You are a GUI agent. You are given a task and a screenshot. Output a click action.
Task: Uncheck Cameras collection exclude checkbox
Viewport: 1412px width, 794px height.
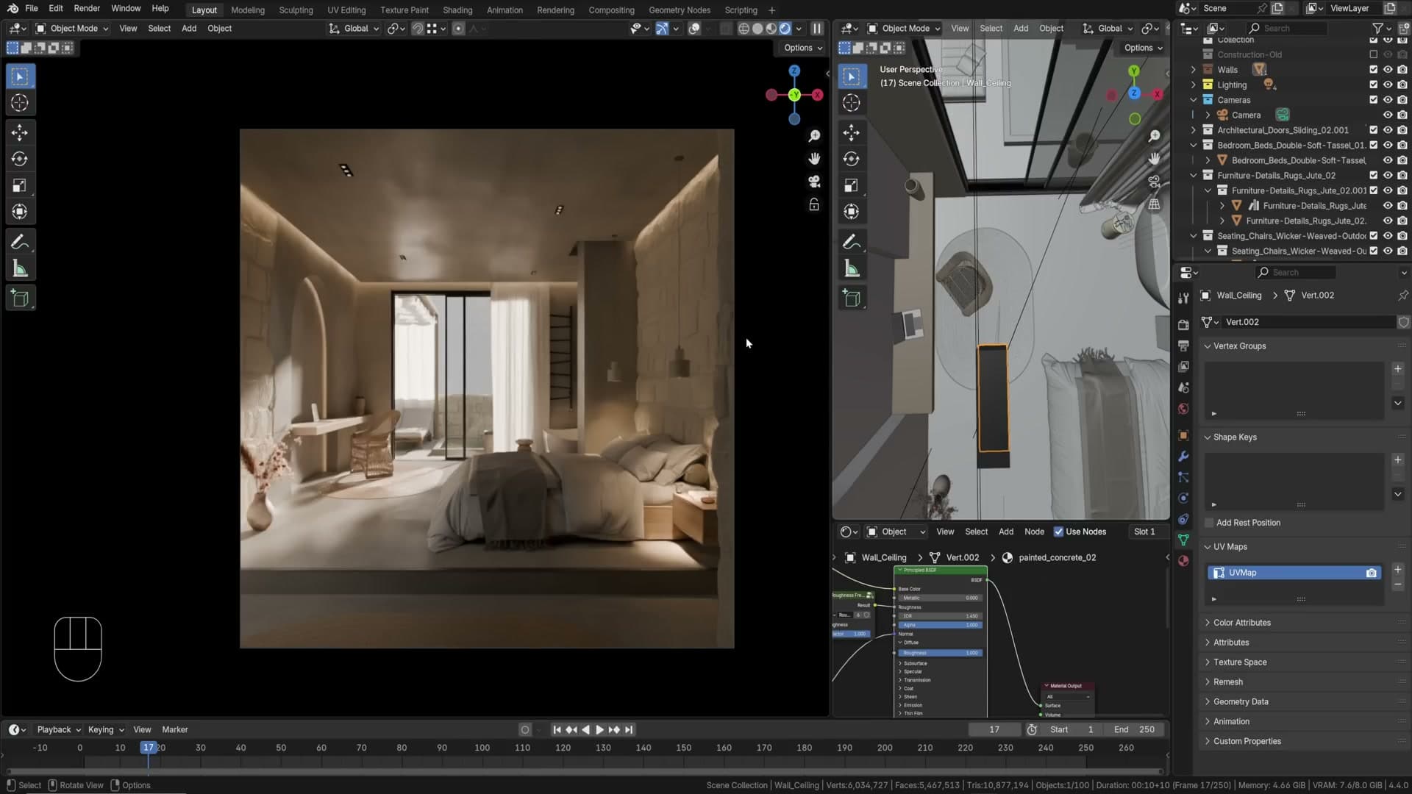tap(1373, 100)
